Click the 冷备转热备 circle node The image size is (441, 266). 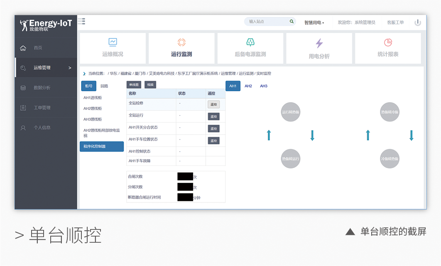click(x=390, y=159)
